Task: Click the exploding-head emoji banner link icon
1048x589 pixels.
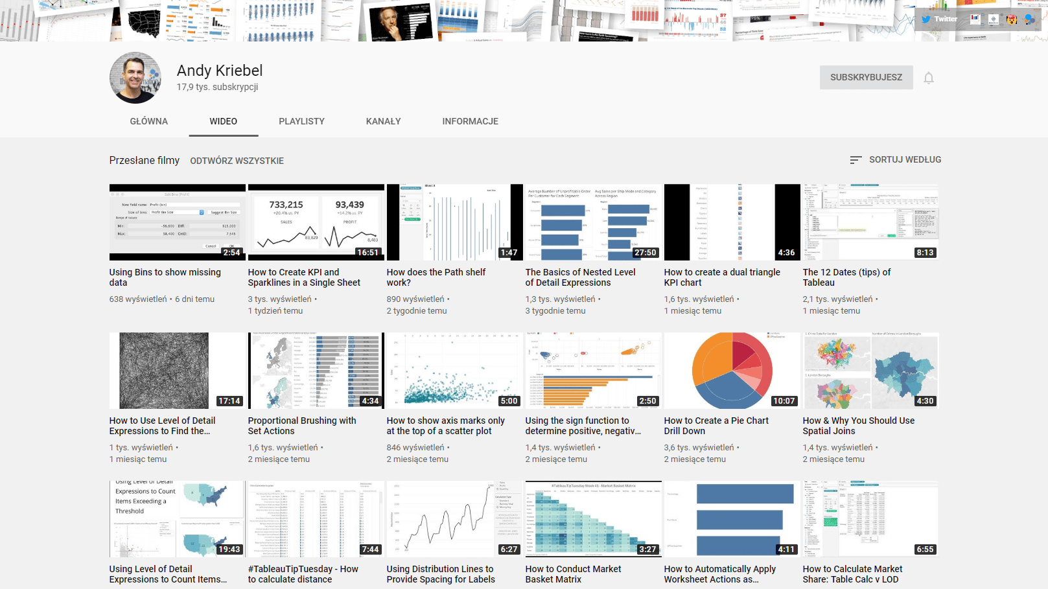Action: click(1011, 19)
